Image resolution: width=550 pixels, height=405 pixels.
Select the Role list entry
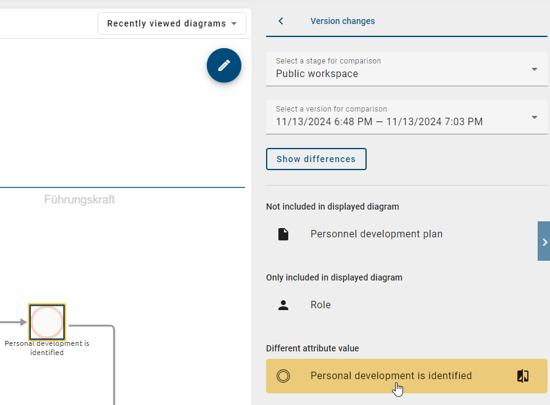[x=320, y=305]
